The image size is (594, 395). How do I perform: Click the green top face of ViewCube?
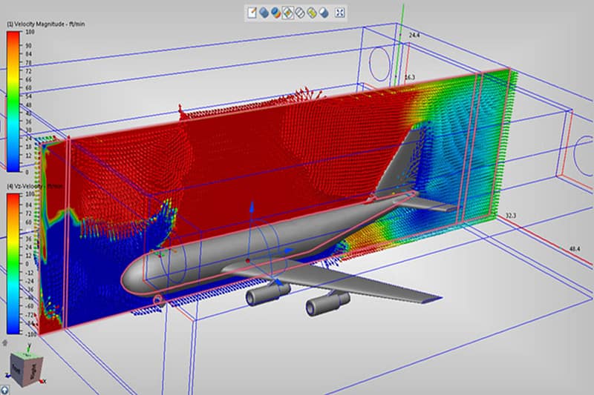pyautogui.click(x=27, y=356)
